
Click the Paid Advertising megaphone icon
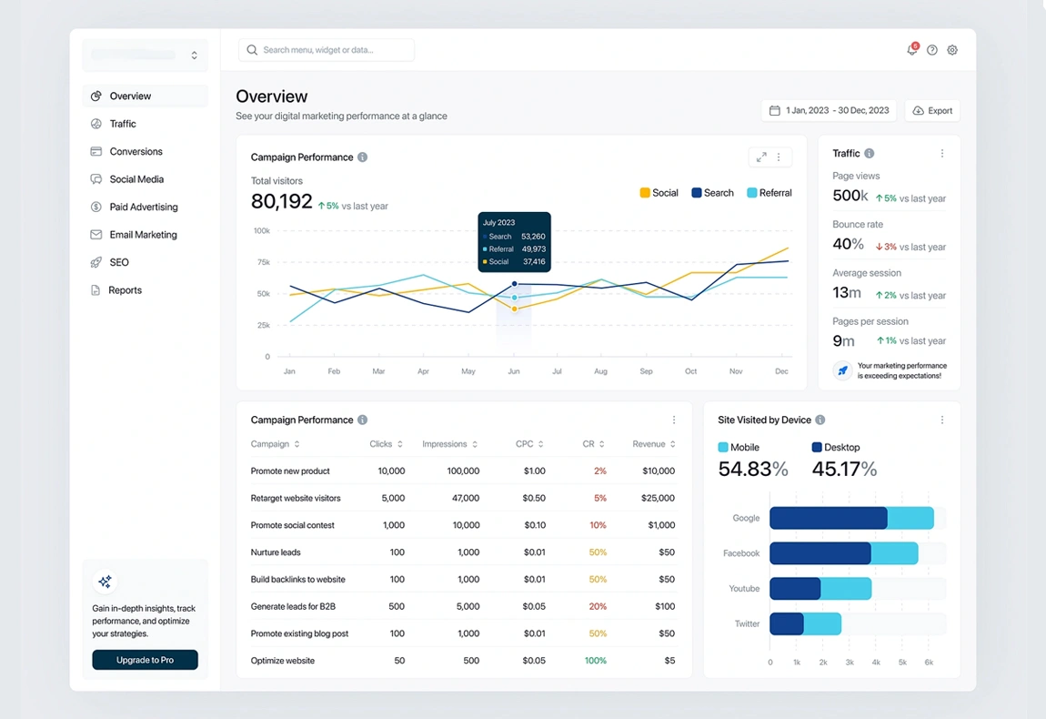click(96, 207)
